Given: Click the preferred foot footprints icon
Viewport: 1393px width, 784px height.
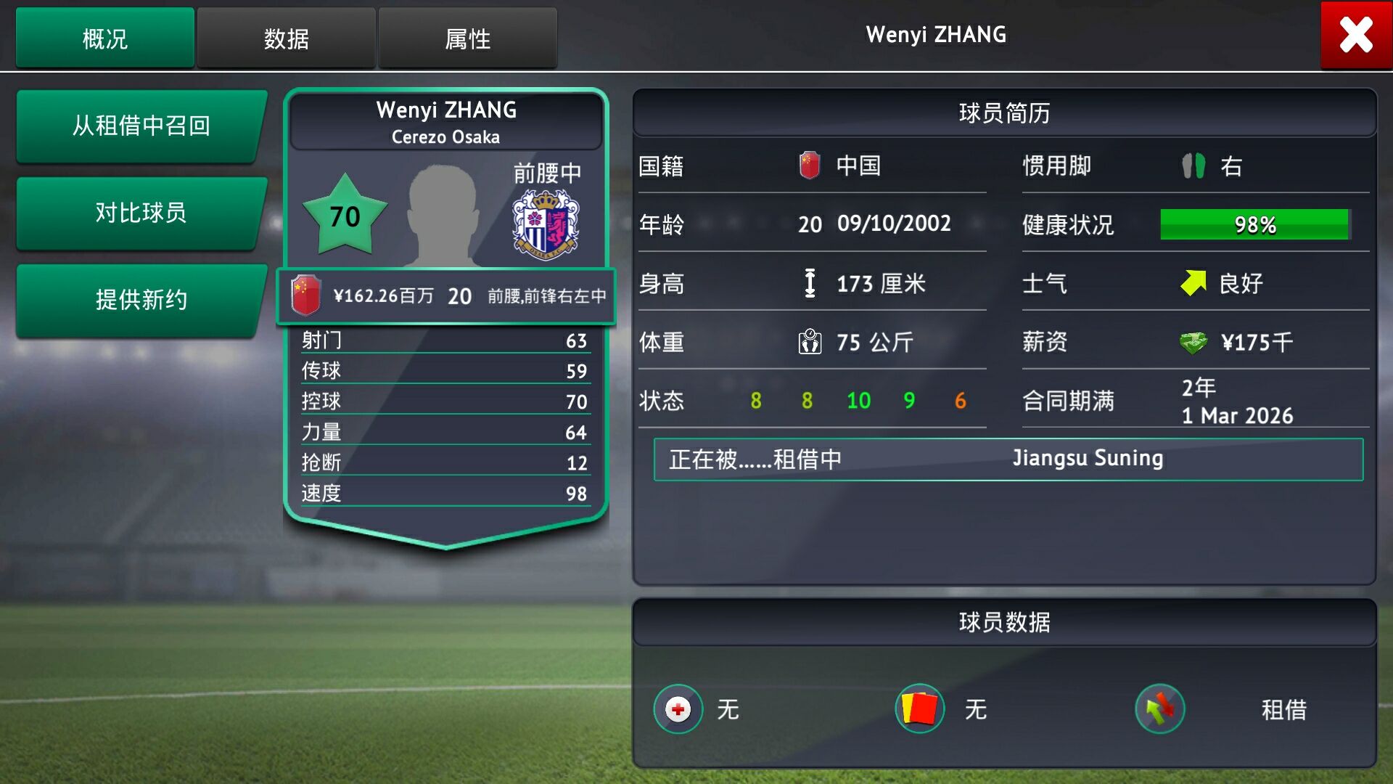Looking at the screenshot, I should pos(1193,166).
